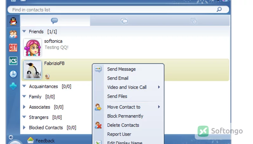This screenshot has width=253, height=144.
Task: Expand the Blocked Contacts group
Action: [24, 127]
